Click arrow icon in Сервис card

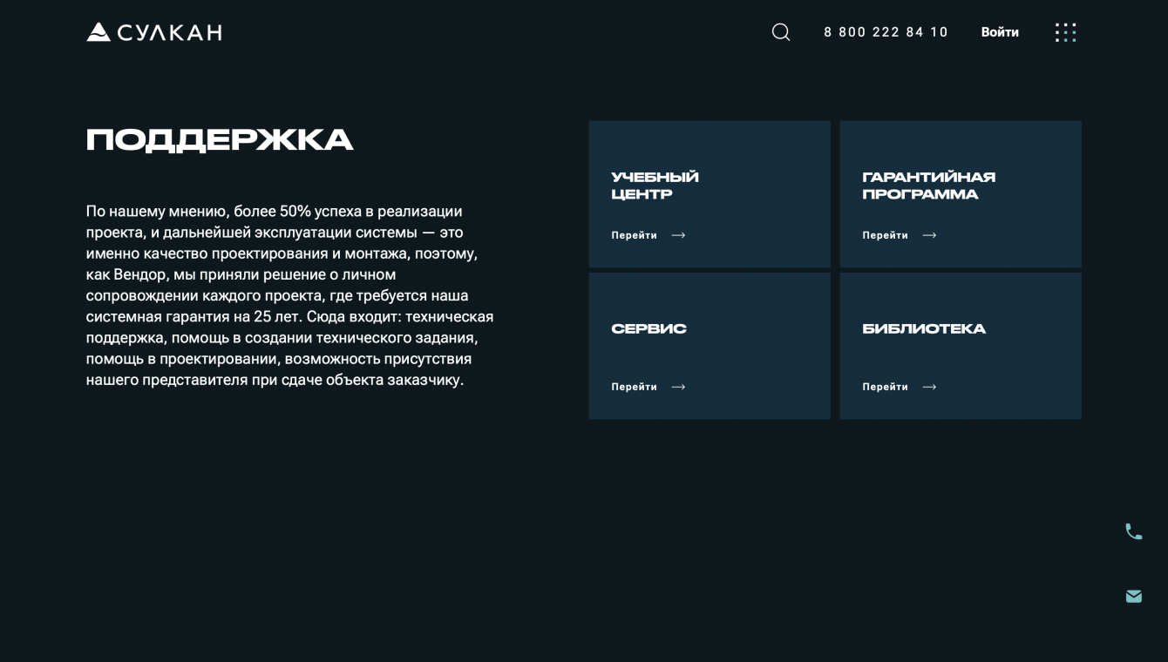tap(678, 387)
